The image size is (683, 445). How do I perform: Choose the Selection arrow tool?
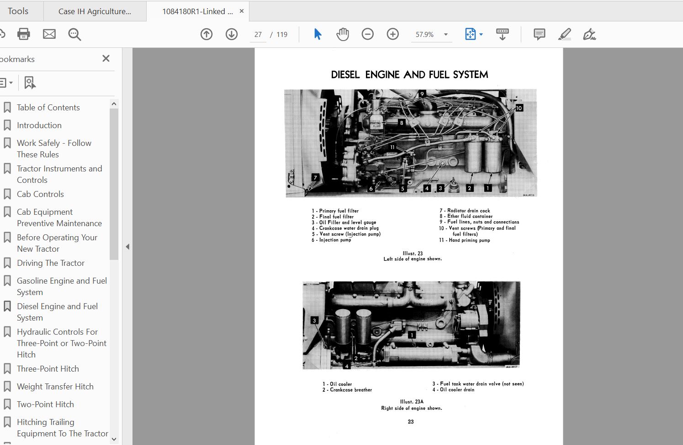pos(318,34)
